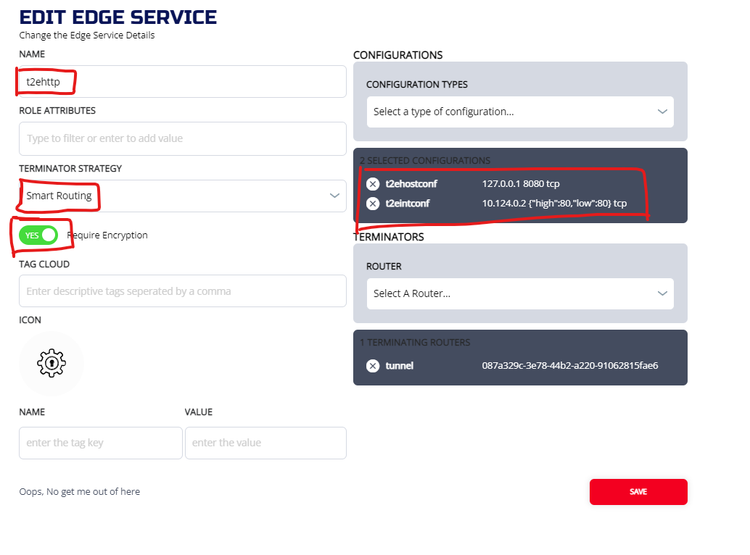Remove the t2ehostconf configuration
Viewport: 750px width, 555px height.
(x=373, y=184)
